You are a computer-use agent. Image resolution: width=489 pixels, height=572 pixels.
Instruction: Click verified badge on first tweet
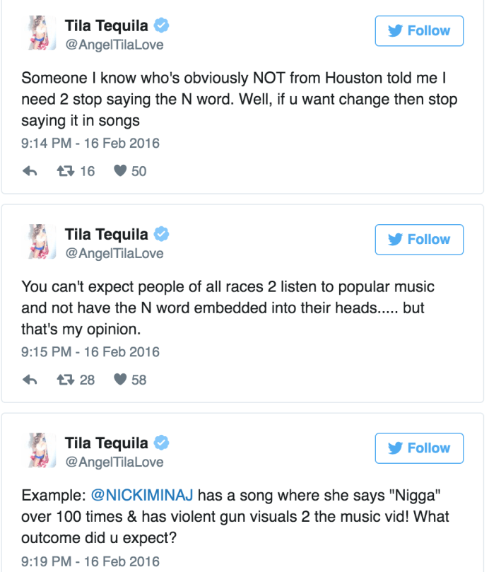(x=163, y=27)
